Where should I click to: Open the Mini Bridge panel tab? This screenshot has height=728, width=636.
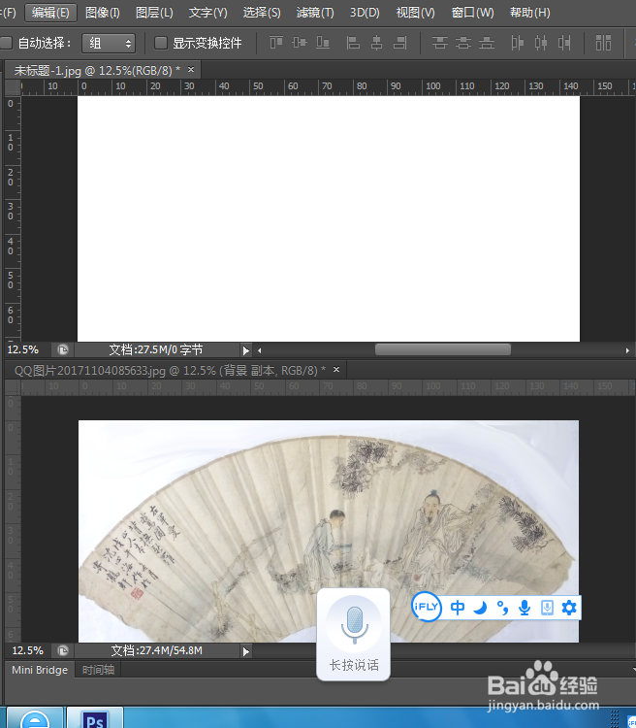(40, 670)
